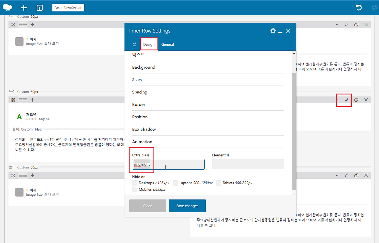Screen dimensions: 379x243
Task: Edit the top inner row with the pencil
Action: click(x=346, y=25)
